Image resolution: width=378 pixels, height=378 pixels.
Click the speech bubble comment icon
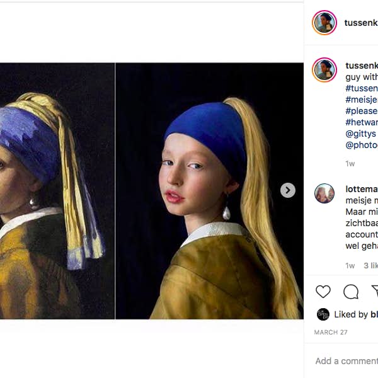tap(351, 291)
